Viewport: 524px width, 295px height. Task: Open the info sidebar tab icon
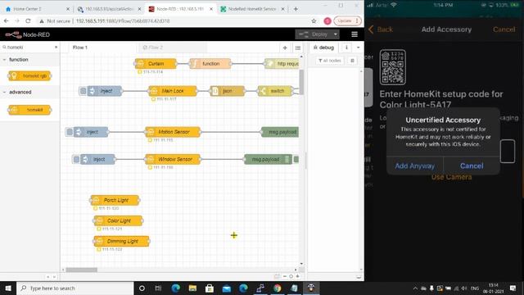[346, 48]
